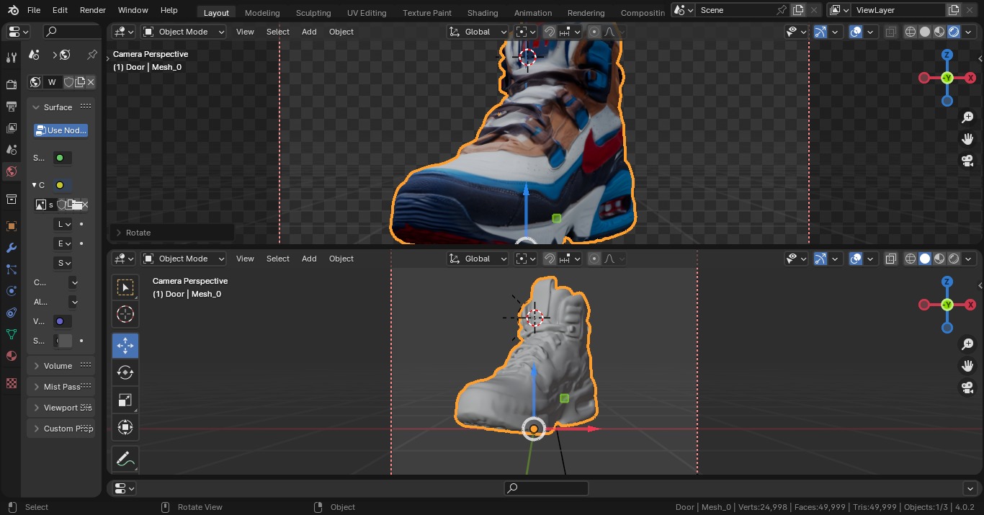Select the Scale tool in toolbar
The image size is (984, 515).
click(x=125, y=400)
